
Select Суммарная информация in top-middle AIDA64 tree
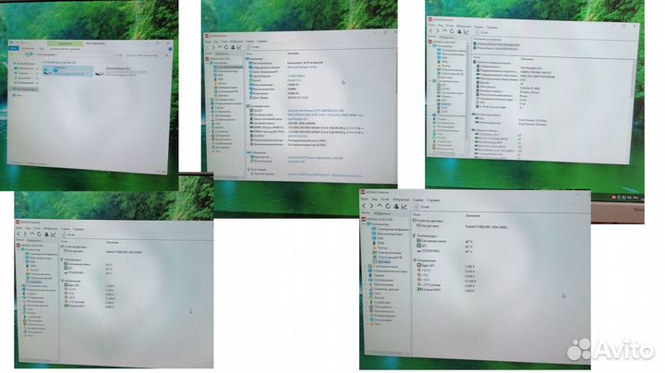point(229,67)
